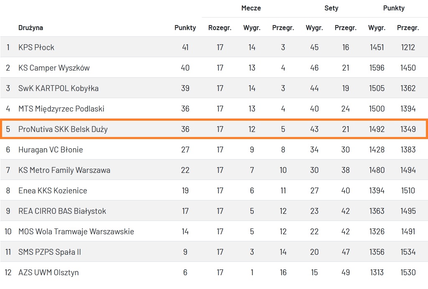Open MTS Międzyrzec Podlaski team page
This screenshot has height=289, width=428.
[x=61, y=109]
